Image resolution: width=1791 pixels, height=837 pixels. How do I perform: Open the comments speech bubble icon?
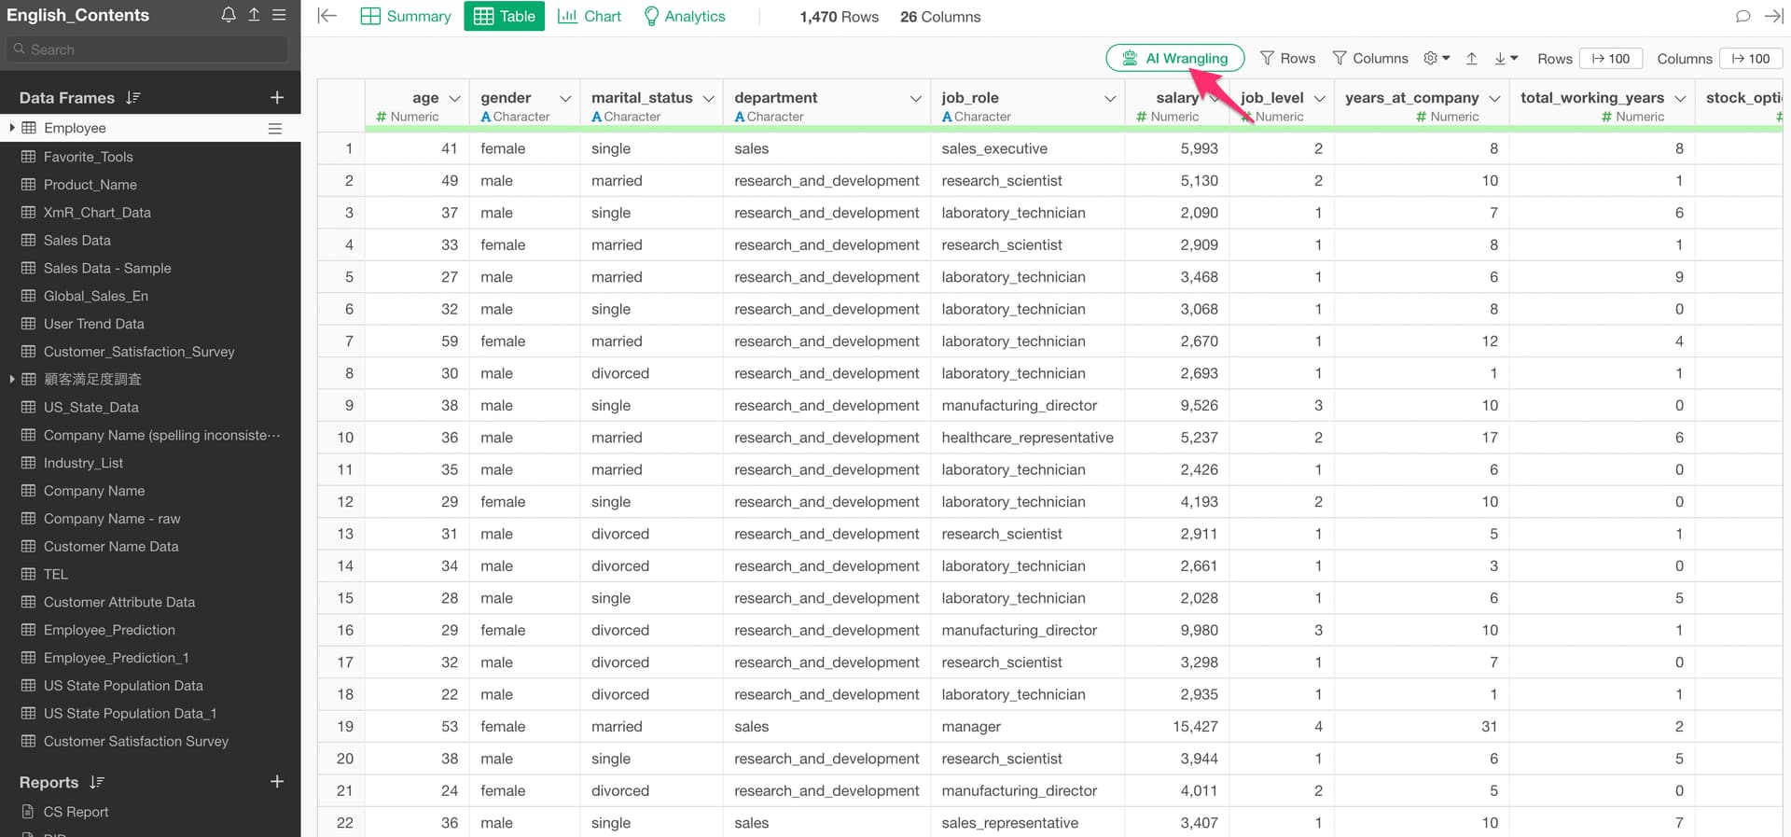[1742, 16]
